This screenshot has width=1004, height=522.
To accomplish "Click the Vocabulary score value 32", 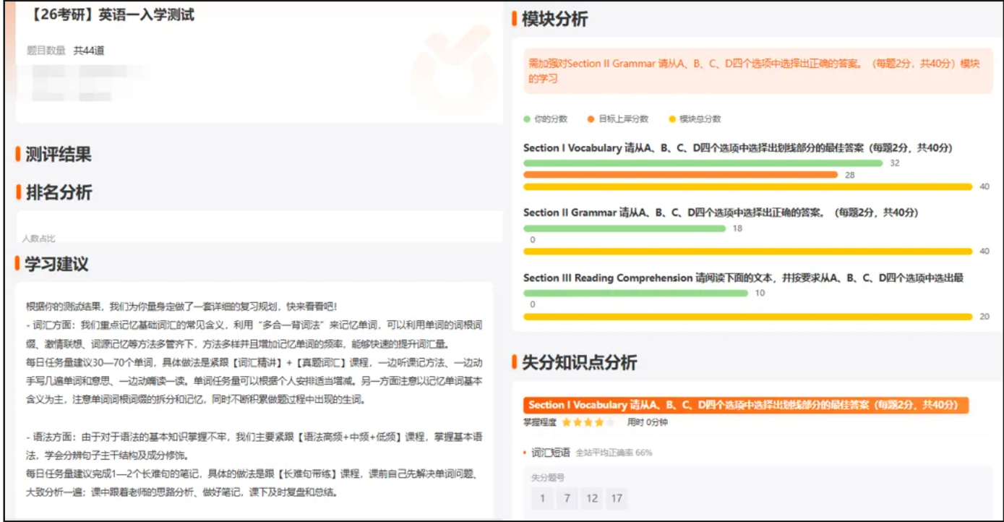I will (x=895, y=163).
